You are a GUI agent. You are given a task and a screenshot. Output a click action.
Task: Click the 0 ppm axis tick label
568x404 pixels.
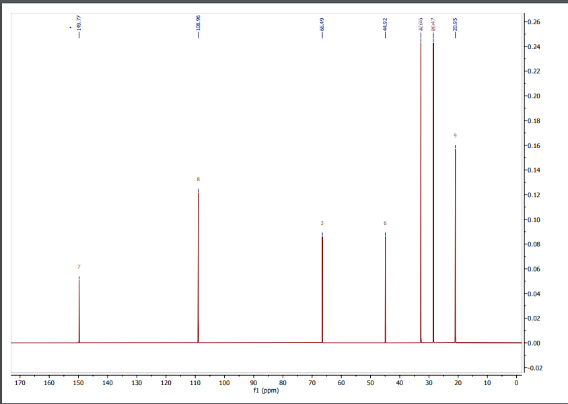click(x=517, y=381)
